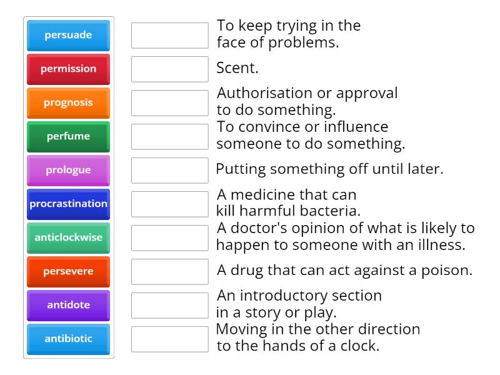
Task: Click the answer box for doctor's opinion definition
Action: [169, 237]
